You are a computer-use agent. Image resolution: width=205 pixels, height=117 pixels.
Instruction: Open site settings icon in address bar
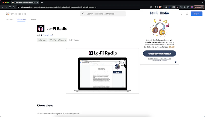coord(18,7)
